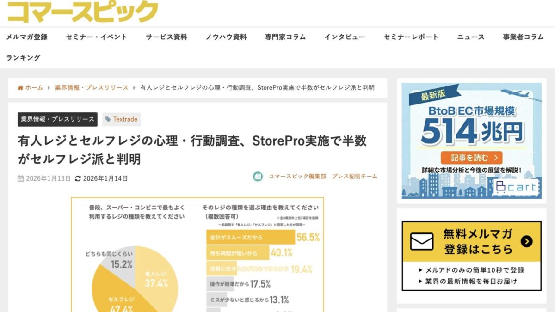Open the ニュース navigation item
555x312 pixels.
[x=470, y=37]
